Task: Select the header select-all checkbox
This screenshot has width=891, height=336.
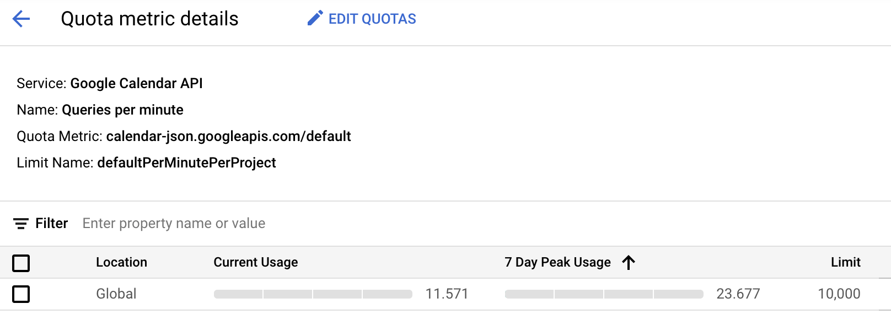Action: pyautogui.click(x=21, y=263)
